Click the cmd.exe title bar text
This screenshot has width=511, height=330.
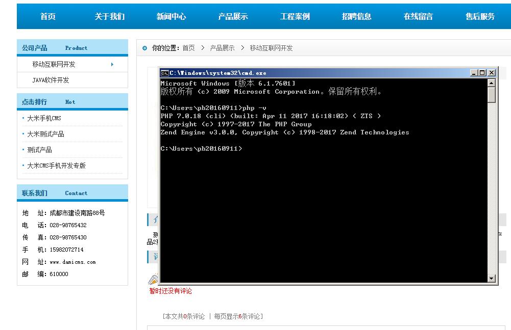click(x=217, y=73)
